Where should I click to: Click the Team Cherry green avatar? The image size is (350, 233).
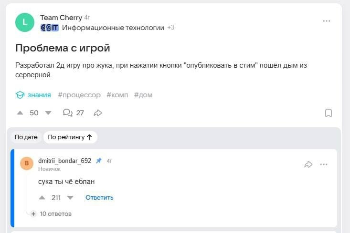[x=25, y=22]
